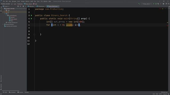Click main method breadcrumb in navigation bar
170x95 pixels.
coord(35,4)
